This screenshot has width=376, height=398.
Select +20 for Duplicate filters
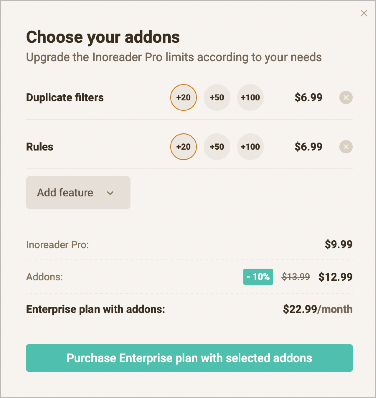(184, 98)
